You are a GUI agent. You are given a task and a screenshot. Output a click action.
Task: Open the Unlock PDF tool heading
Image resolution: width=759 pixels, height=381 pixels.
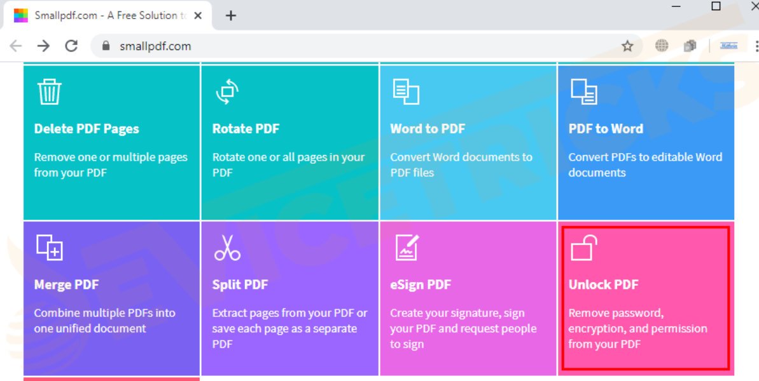coord(604,285)
